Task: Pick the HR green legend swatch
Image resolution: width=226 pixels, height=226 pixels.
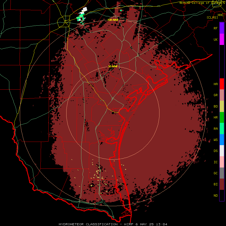Action: coord(222,118)
